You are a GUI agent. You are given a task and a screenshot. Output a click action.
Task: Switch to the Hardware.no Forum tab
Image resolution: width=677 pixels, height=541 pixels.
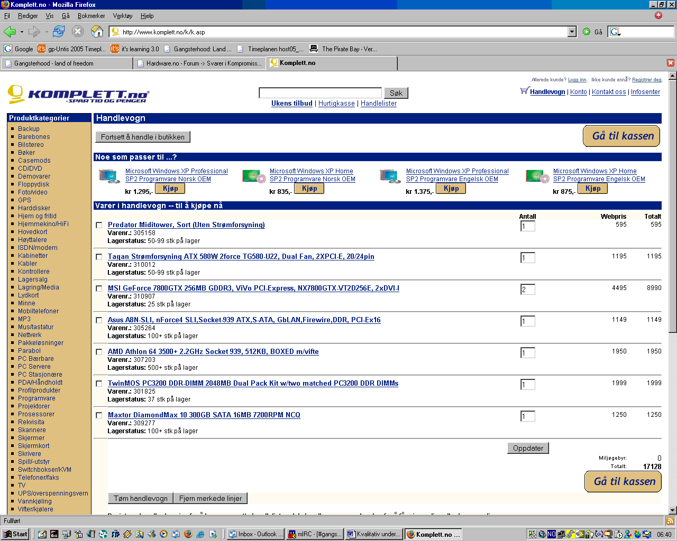(x=199, y=63)
